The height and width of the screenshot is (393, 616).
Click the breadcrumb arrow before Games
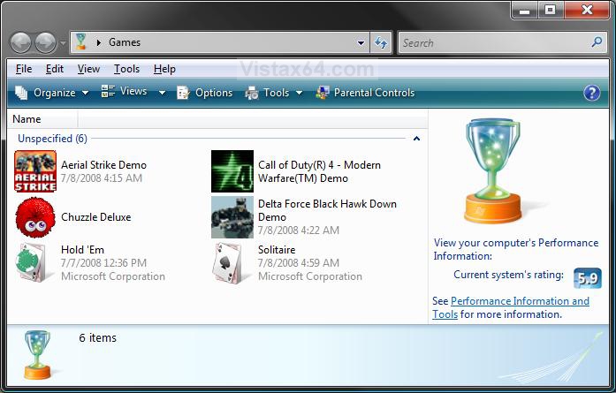click(x=99, y=42)
